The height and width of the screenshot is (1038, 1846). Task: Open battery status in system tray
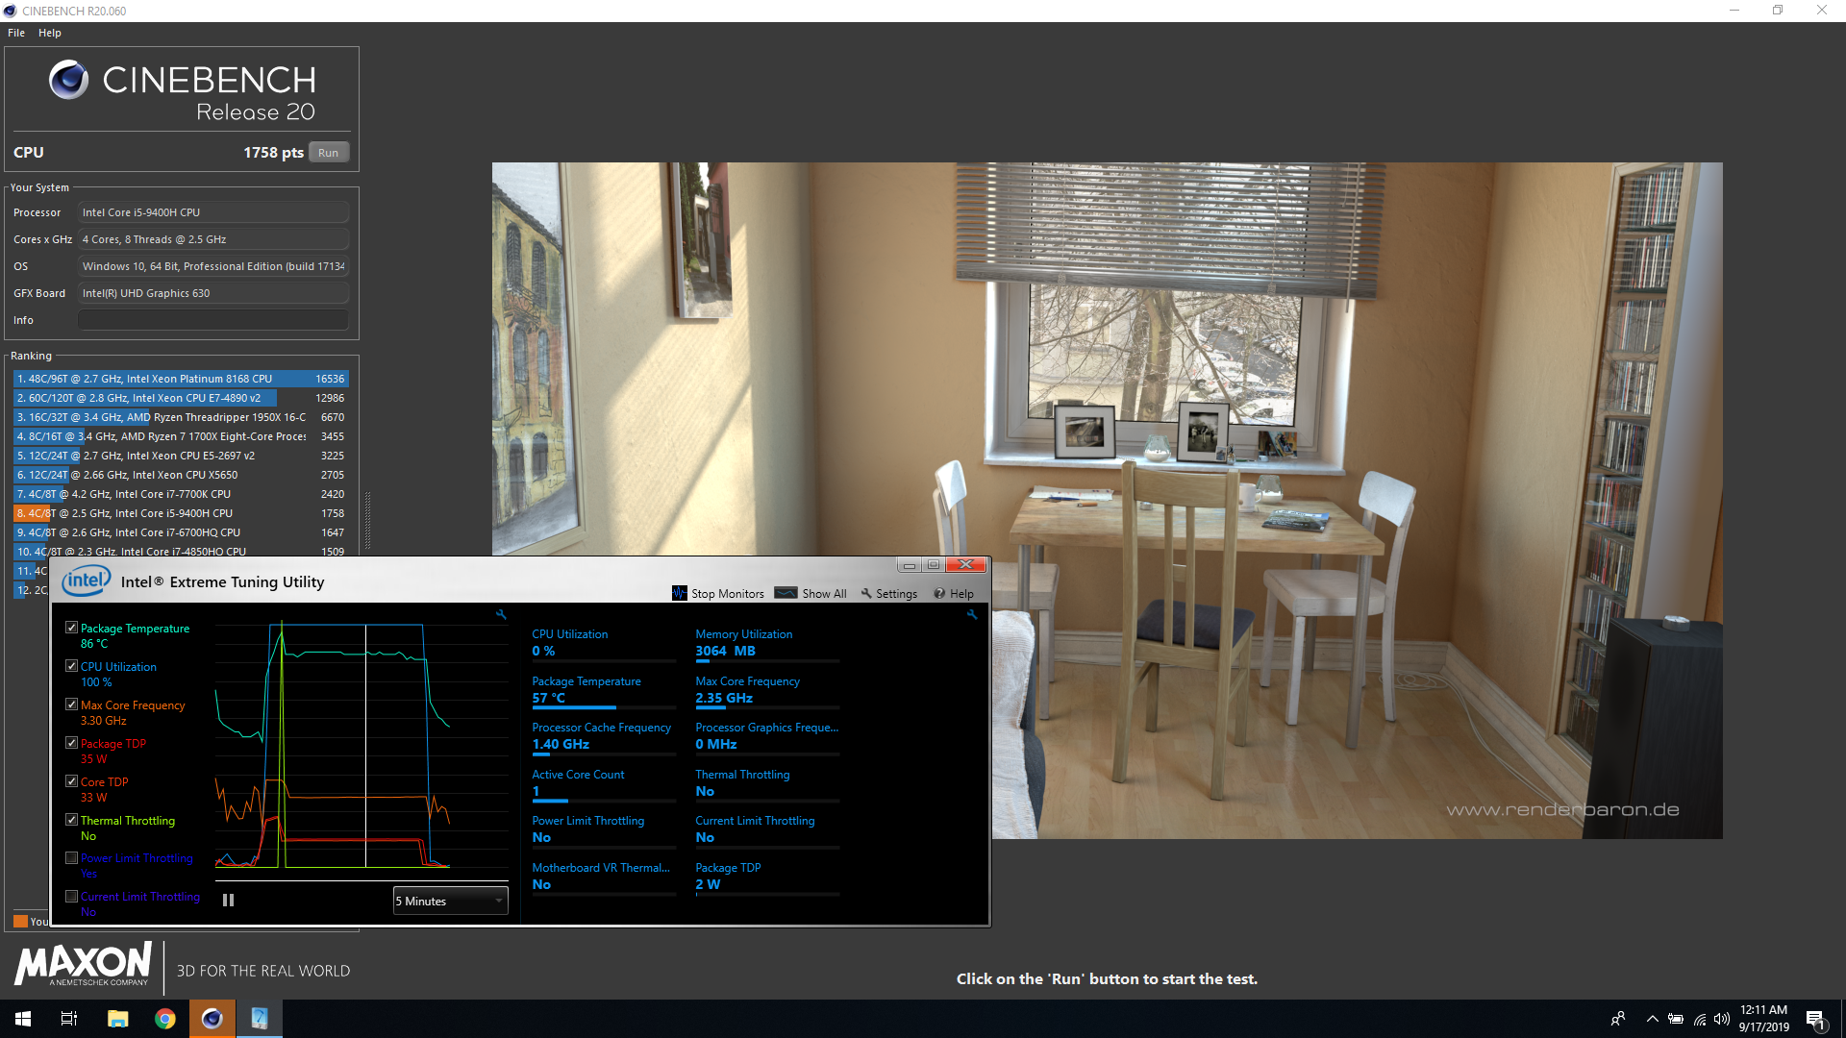(x=1676, y=1019)
